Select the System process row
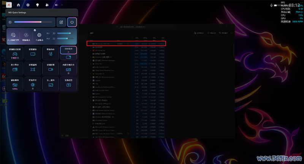This screenshot has width=304, height=164. 127,94
